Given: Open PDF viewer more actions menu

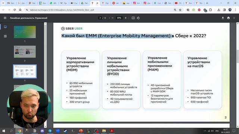Looking at the screenshot, I should [x=234, y=18].
